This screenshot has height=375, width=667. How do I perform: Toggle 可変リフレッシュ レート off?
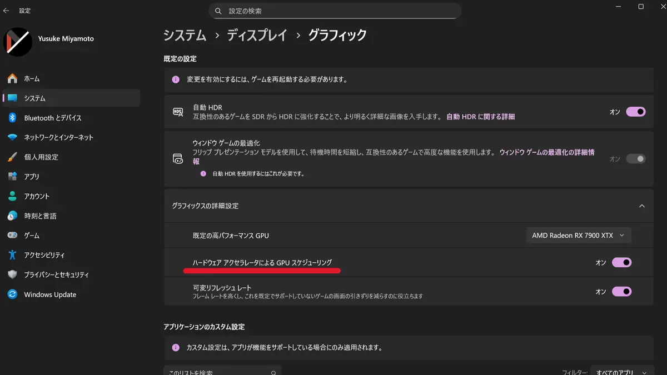tap(621, 291)
